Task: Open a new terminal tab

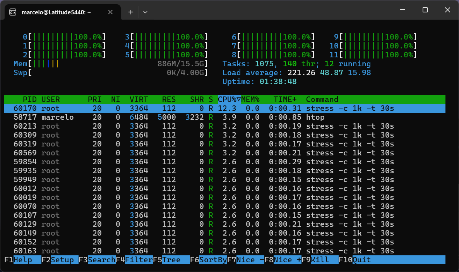Action: click(131, 12)
